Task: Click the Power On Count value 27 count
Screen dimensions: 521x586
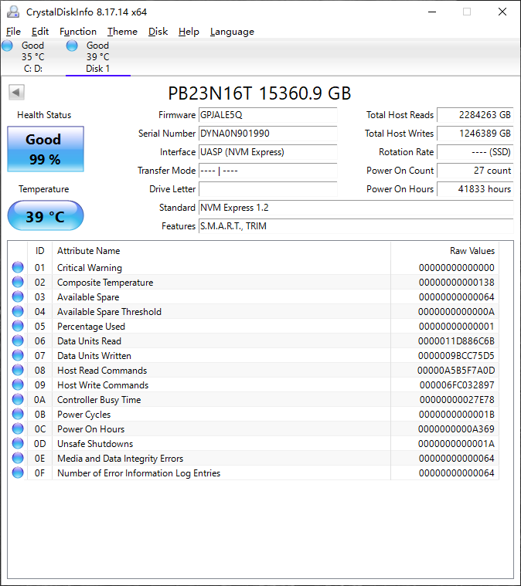Action: [x=475, y=171]
